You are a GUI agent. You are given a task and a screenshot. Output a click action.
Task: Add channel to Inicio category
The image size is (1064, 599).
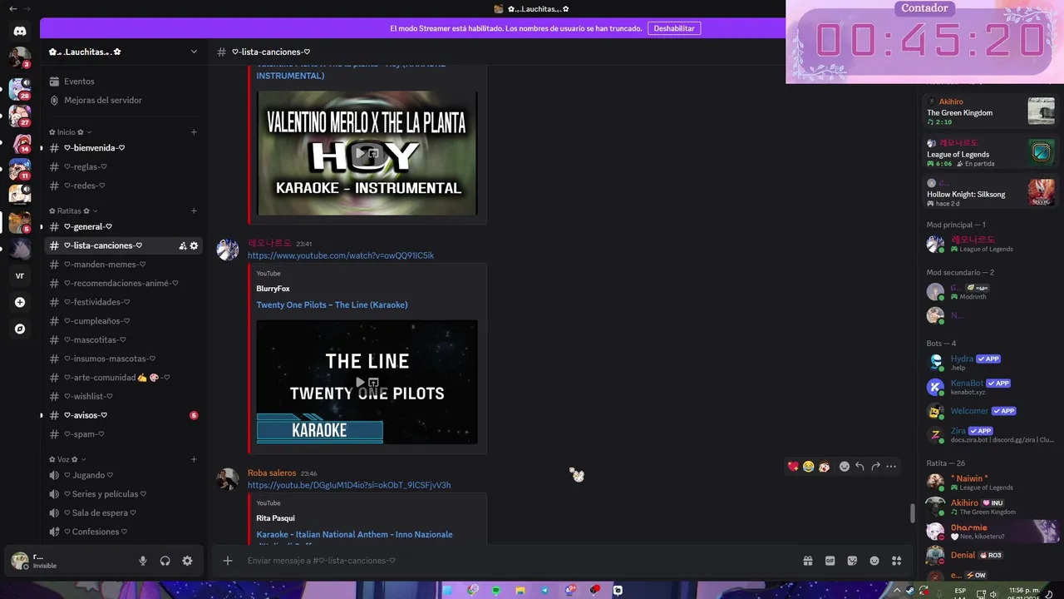tap(194, 132)
